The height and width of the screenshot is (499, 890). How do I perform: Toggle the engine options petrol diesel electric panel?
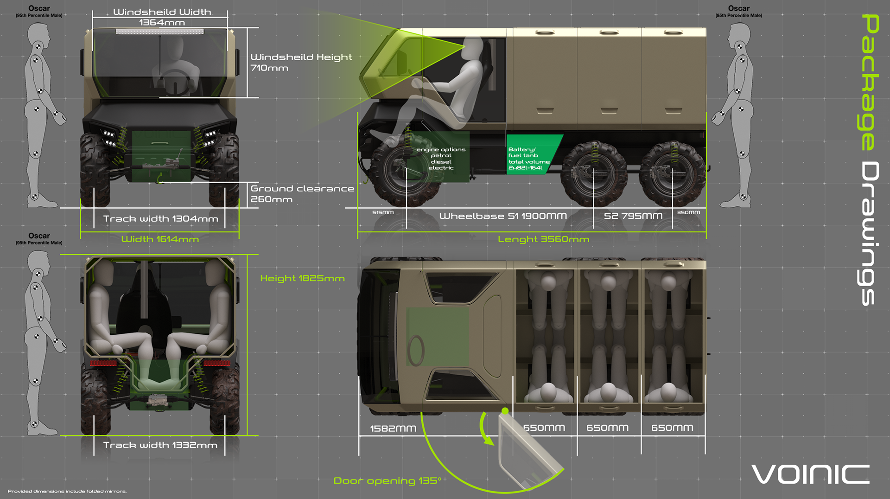tap(440, 158)
